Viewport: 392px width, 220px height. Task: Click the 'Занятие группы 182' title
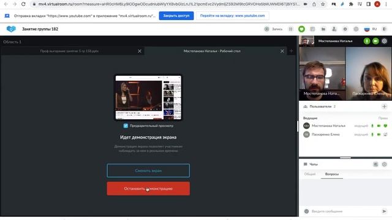[40, 29]
